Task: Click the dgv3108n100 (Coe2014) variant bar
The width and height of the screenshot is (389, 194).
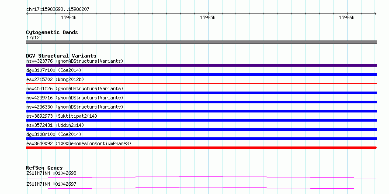Action: click(x=201, y=139)
